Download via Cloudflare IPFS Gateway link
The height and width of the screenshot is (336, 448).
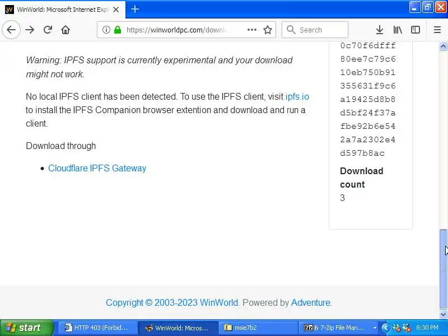pyautogui.click(x=97, y=168)
